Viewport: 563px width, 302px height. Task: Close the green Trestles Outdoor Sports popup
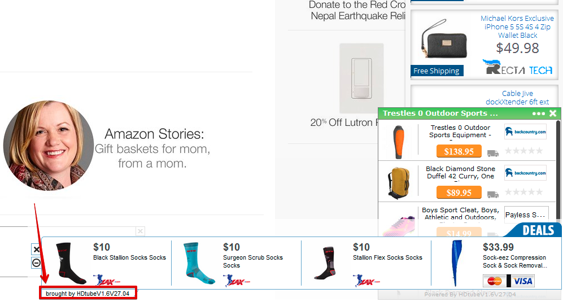click(553, 113)
